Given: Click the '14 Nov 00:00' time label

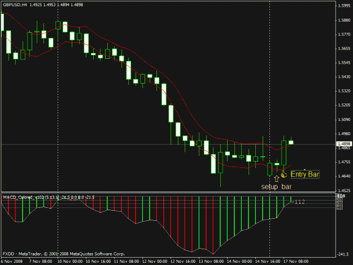Looking at the screenshot, I should [239, 262].
